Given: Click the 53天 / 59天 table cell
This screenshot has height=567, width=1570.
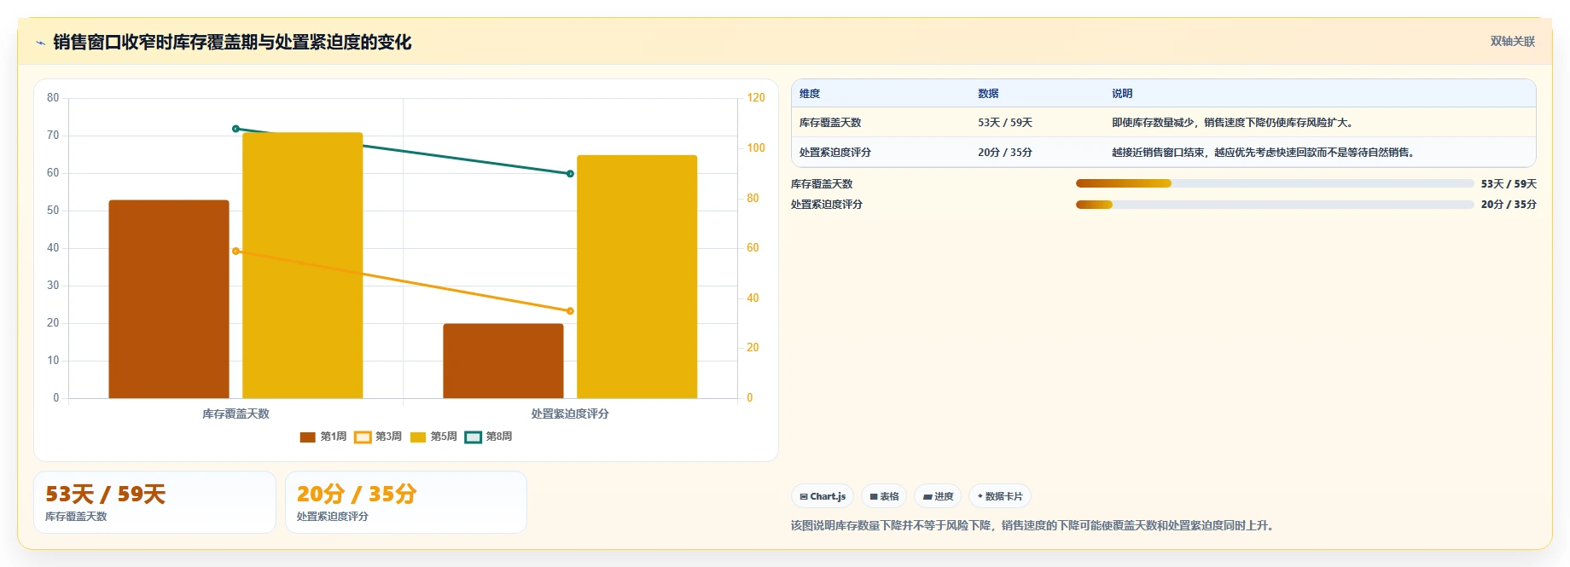Looking at the screenshot, I should point(1005,123).
